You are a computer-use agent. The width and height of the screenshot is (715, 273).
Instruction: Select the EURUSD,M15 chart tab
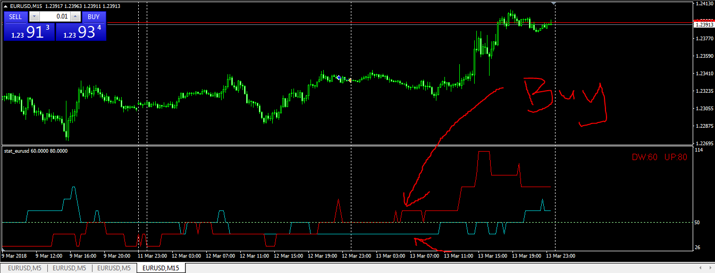(x=161, y=268)
